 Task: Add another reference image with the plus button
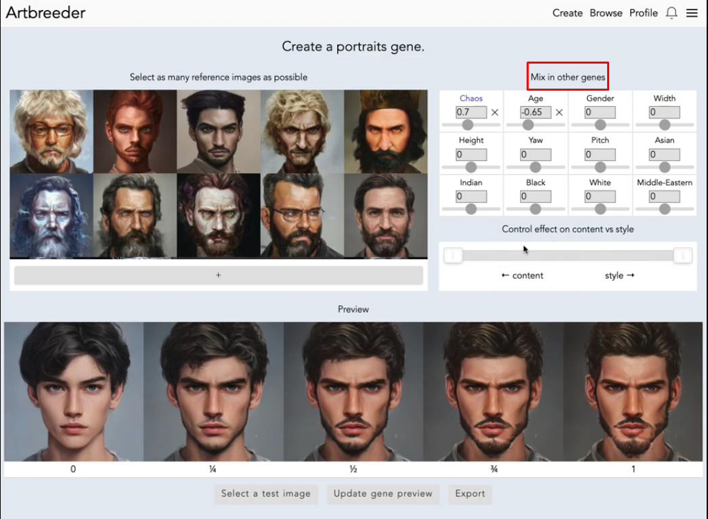pyautogui.click(x=218, y=275)
